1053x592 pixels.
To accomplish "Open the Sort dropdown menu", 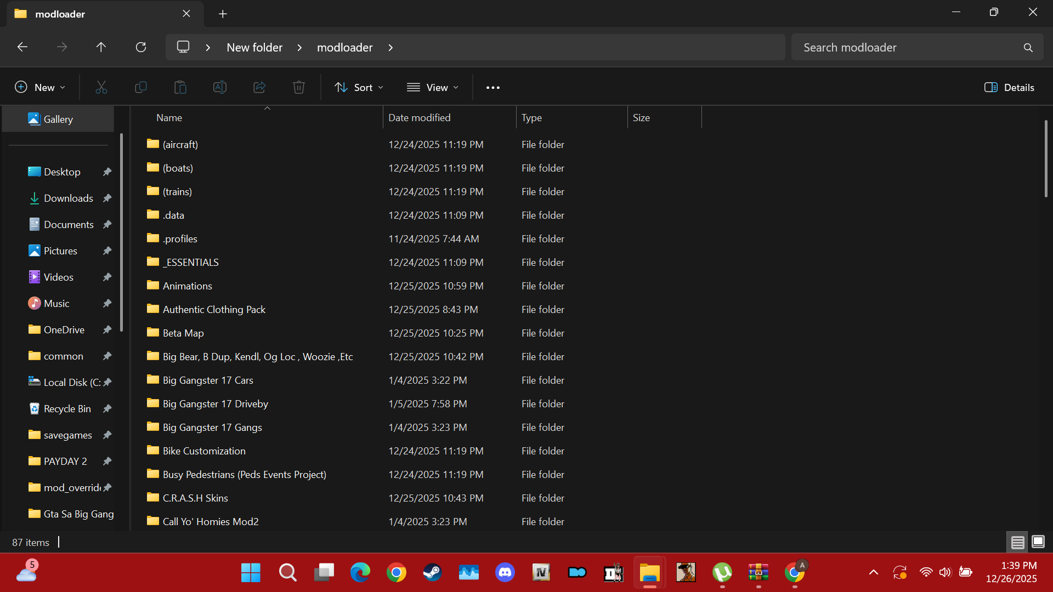I will pos(359,87).
